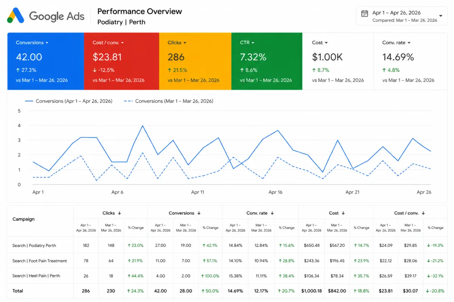
Task: Expand the Cost / conv. metric dropdown
Action: click(x=122, y=43)
